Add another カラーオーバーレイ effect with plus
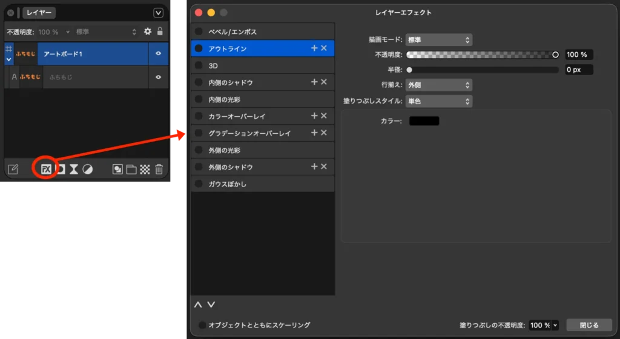This screenshot has height=339, width=620. coord(314,116)
